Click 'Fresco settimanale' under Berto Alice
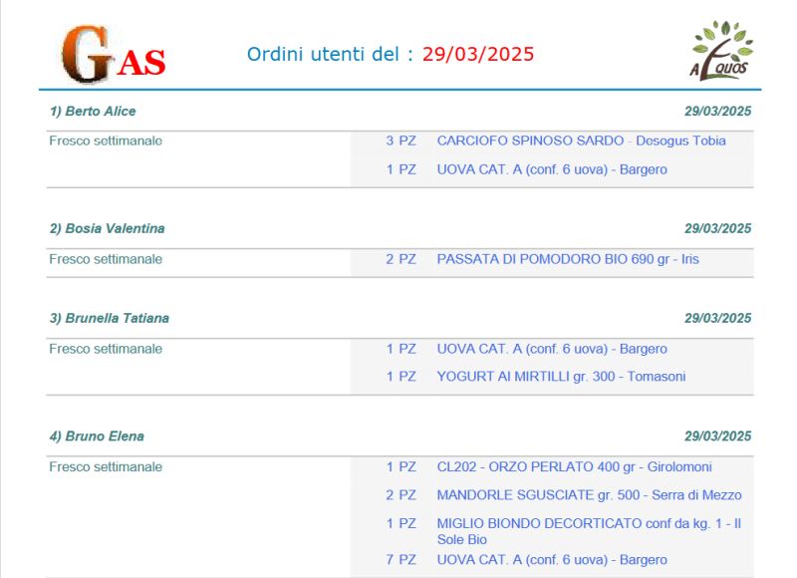Image resolution: width=797 pixels, height=578 pixels. 106,141
